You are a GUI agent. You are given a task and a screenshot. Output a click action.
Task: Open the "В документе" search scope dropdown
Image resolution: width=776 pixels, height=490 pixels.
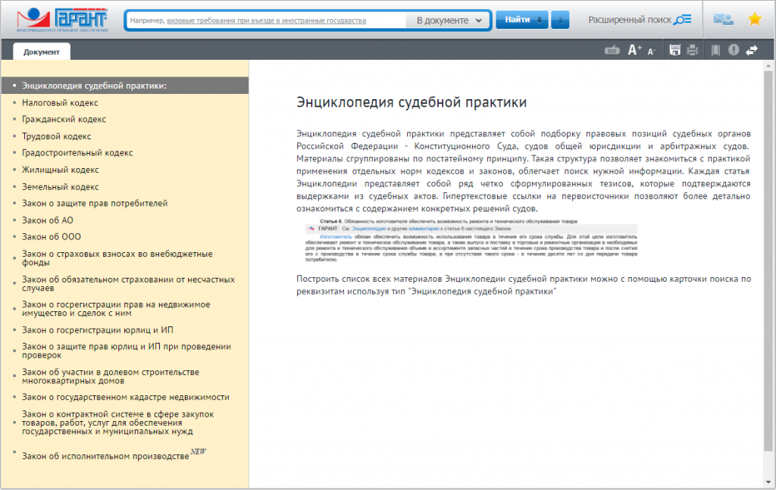click(x=449, y=20)
